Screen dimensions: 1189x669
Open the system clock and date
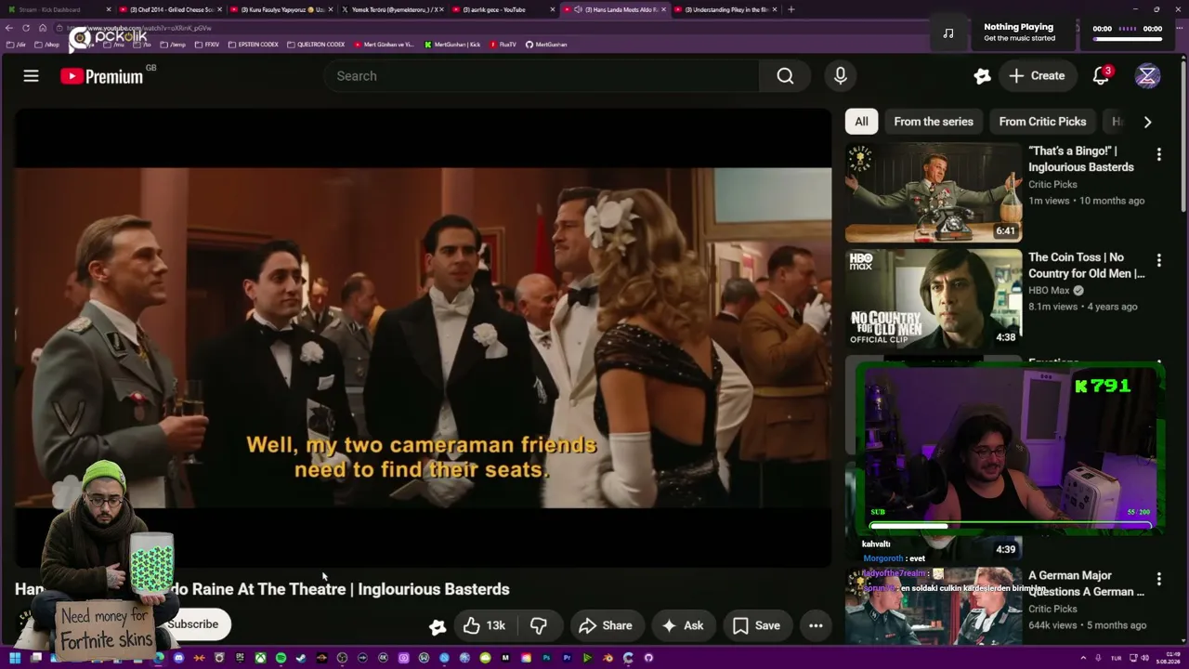pyautogui.click(x=1167, y=658)
